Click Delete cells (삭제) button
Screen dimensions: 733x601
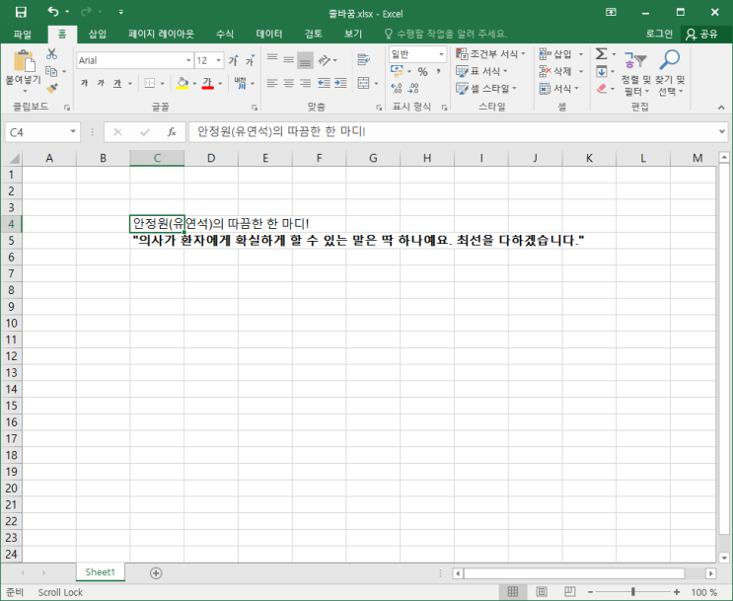click(x=560, y=71)
